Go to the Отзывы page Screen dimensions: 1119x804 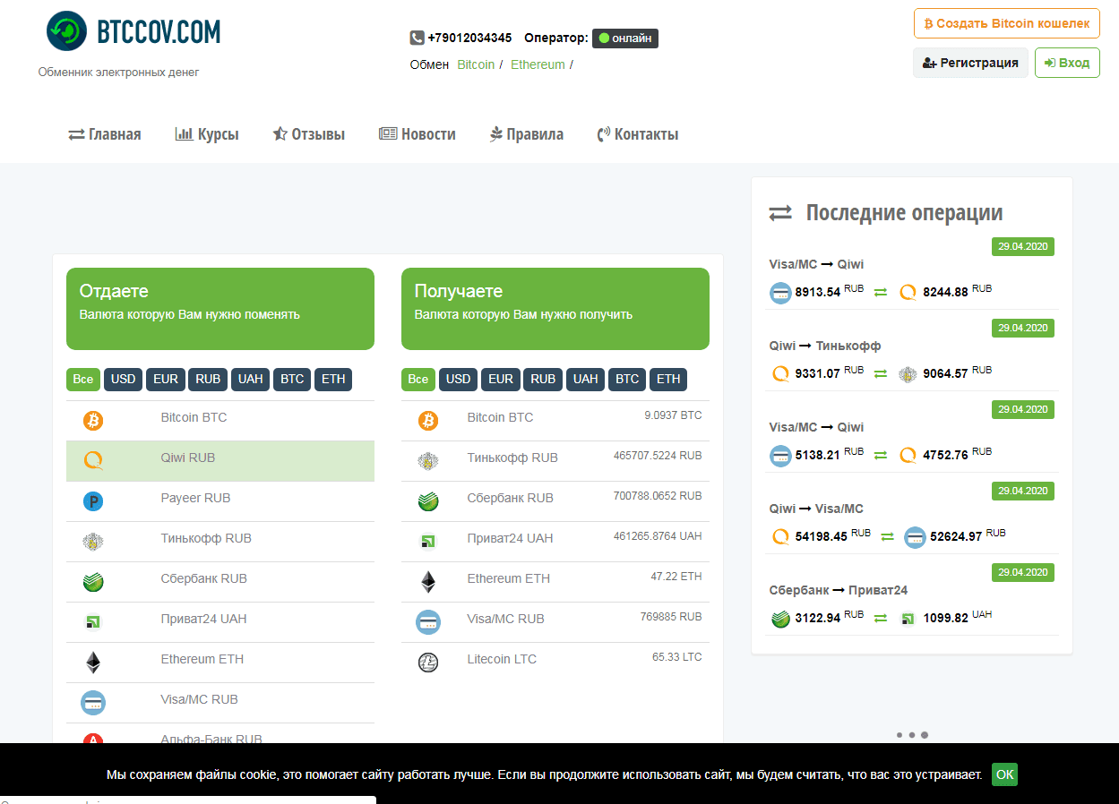click(x=308, y=134)
